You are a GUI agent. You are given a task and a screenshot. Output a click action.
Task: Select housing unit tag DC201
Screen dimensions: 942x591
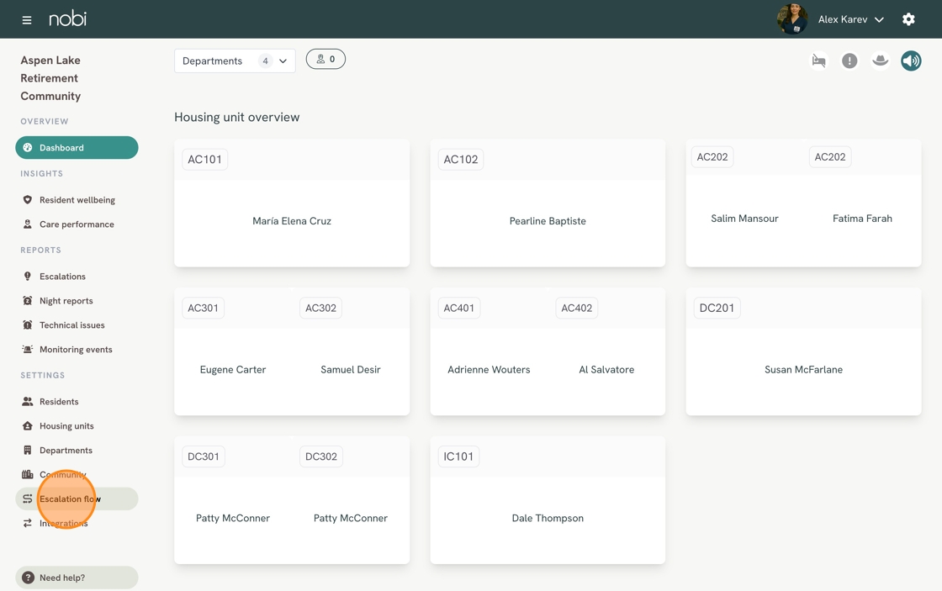717,309
